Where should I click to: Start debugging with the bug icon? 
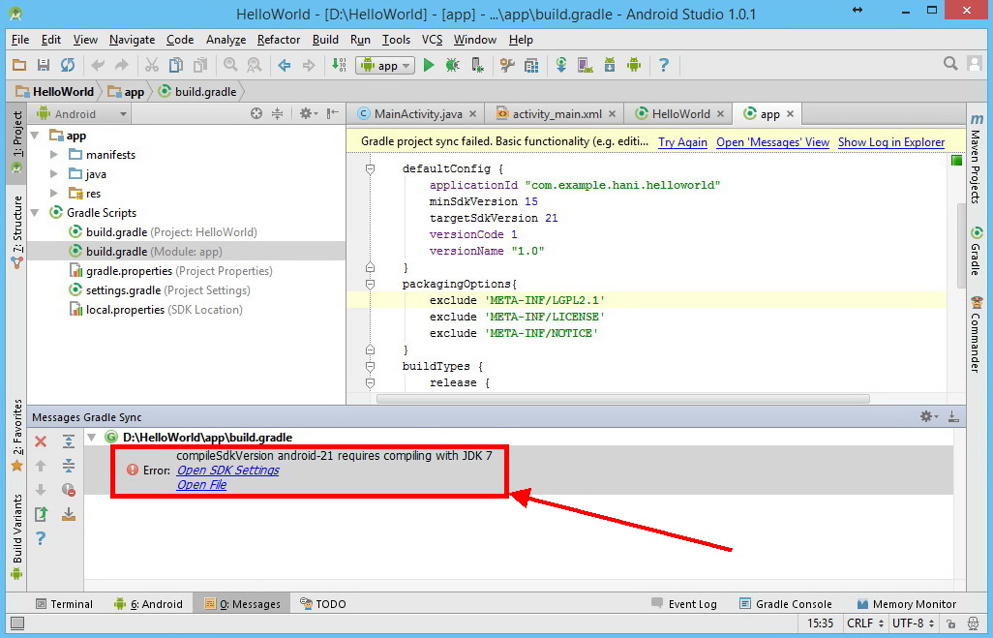coord(452,65)
